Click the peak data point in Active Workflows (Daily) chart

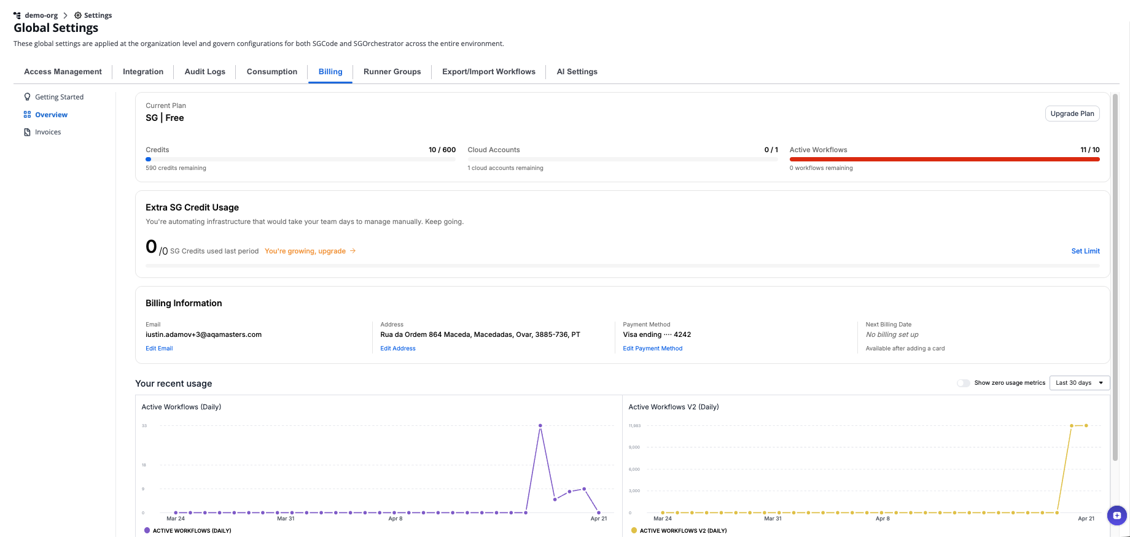540,425
